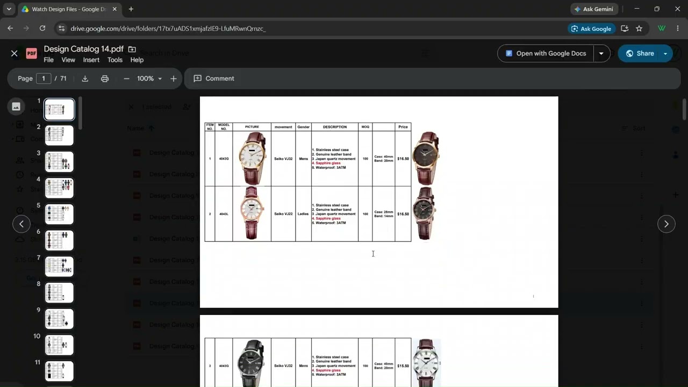Click model number 4043L in the table
This screenshot has width=688, height=387.
pyautogui.click(x=224, y=214)
